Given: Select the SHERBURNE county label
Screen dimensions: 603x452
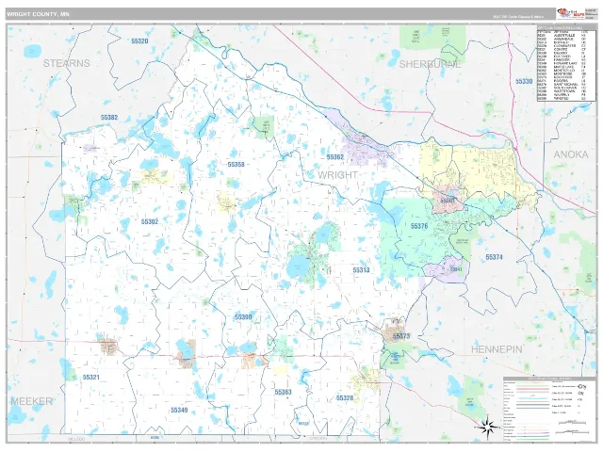Looking at the screenshot, I should click(430, 64).
